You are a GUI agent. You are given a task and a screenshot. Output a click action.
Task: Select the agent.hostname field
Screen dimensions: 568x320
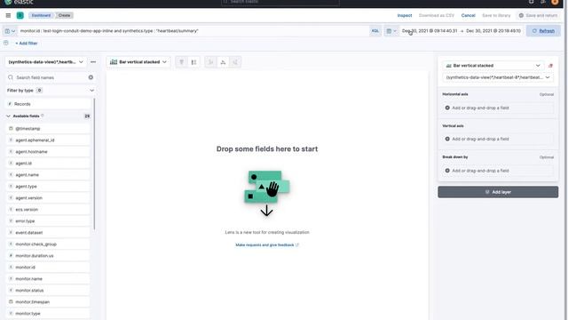coord(48,152)
